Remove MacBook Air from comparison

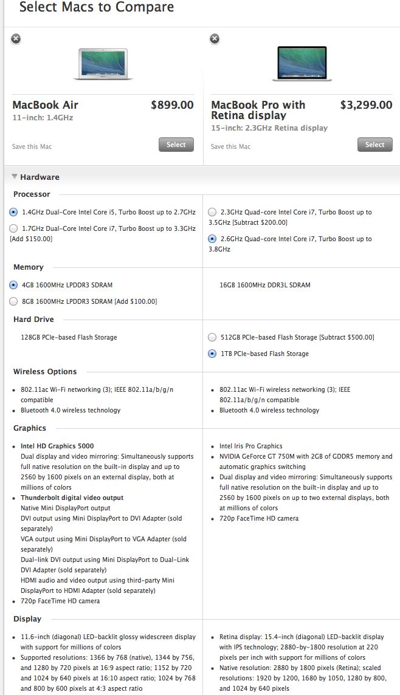[x=16, y=39]
